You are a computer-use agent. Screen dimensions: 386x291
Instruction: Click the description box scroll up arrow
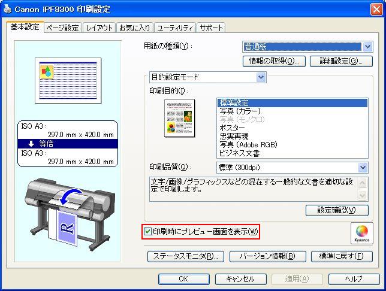coord(363,183)
